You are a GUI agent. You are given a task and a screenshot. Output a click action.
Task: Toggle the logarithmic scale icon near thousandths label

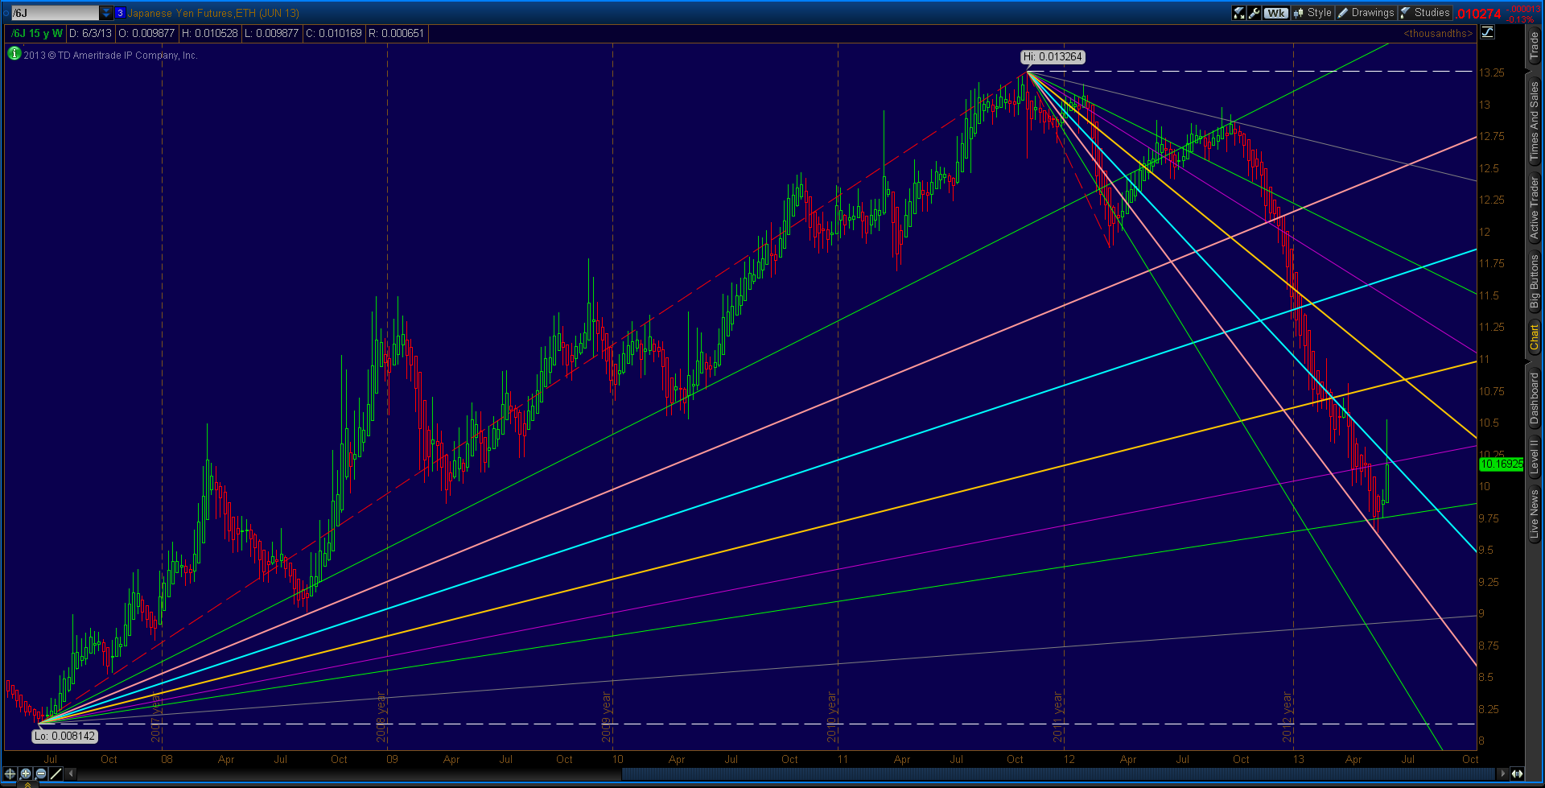pos(1487,32)
